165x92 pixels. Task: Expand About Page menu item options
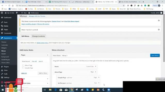coord(96,72)
